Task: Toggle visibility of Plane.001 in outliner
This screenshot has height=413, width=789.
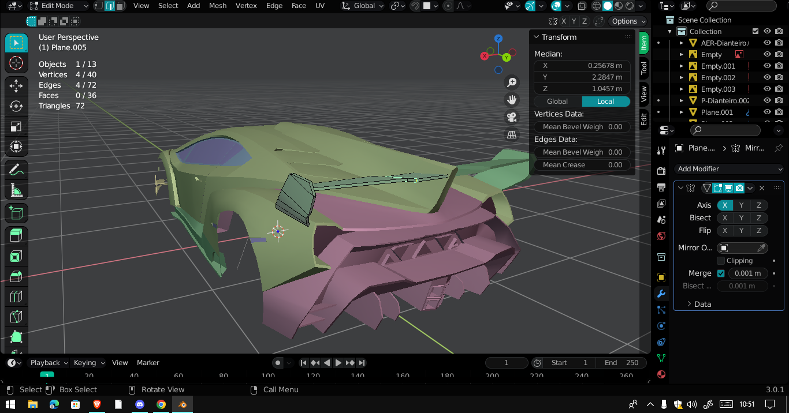Action: tap(767, 112)
